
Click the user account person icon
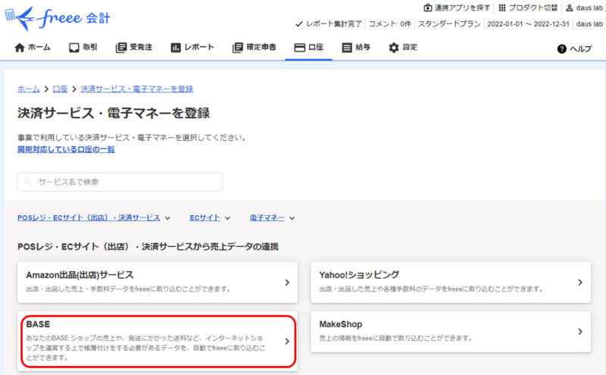tap(570, 8)
